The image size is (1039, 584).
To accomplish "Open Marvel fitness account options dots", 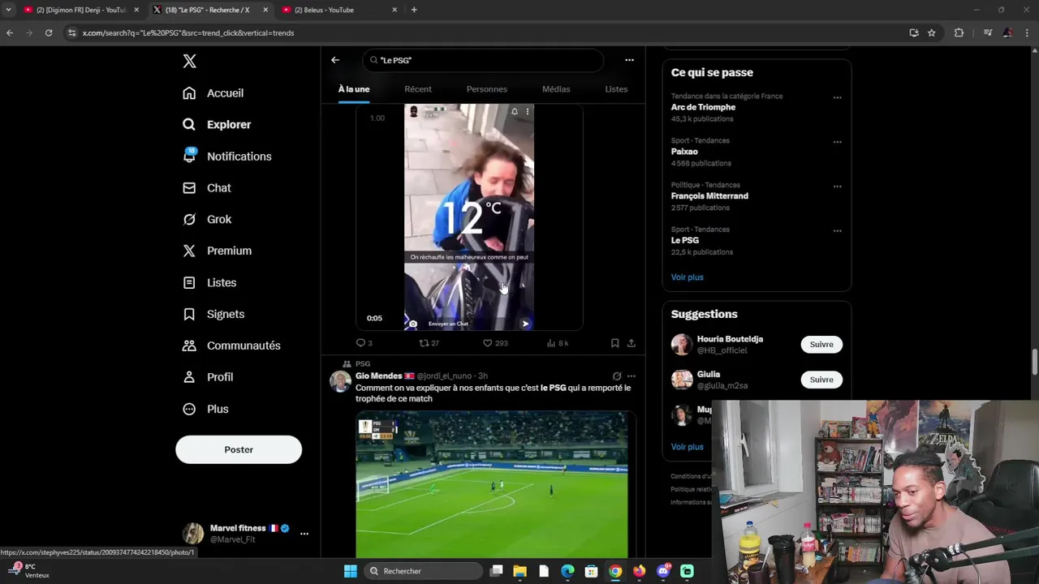I will click(304, 534).
